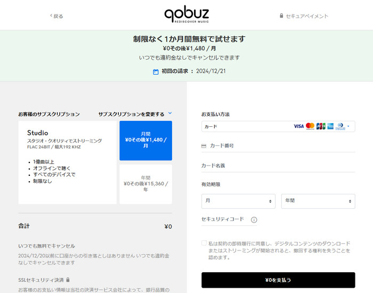The image size is (373, 293).
Task: Click the ¥0を支払う button
Action: [x=278, y=280]
